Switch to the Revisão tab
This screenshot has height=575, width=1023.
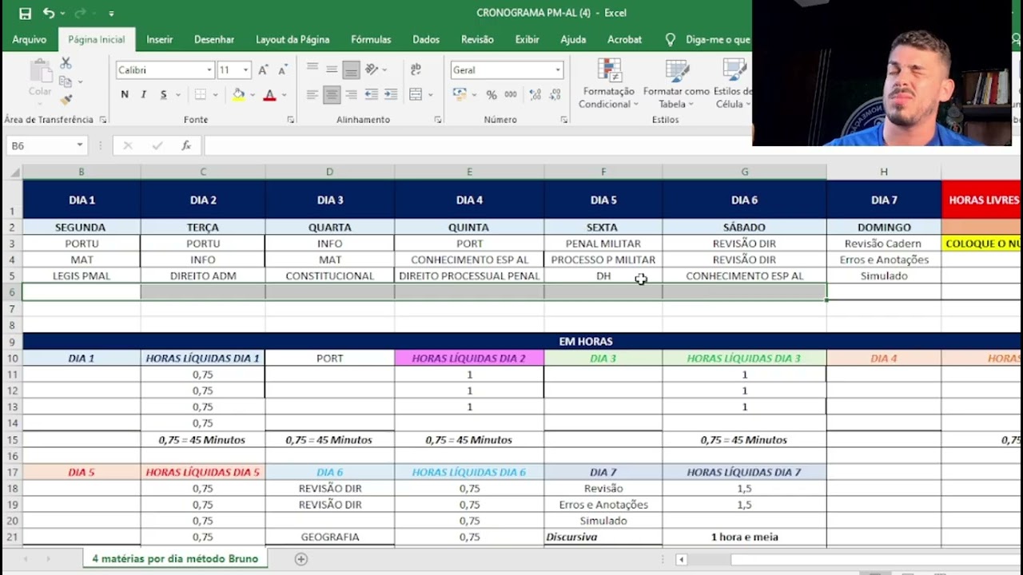point(477,39)
